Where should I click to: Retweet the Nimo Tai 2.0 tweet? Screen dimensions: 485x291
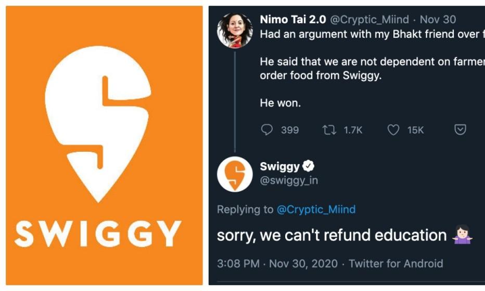coord(329,130)
